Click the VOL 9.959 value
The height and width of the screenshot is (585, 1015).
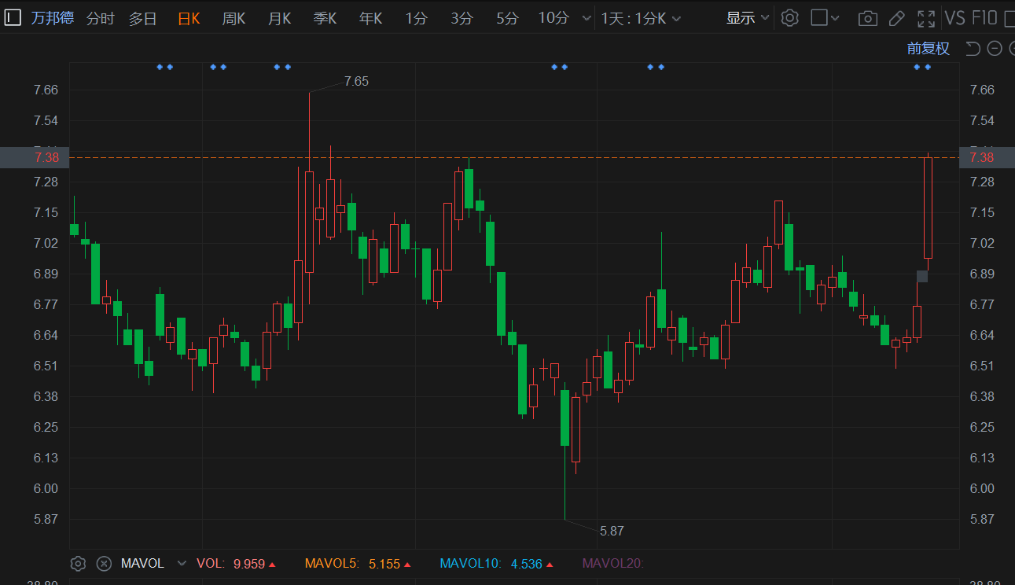pos(249,564)
